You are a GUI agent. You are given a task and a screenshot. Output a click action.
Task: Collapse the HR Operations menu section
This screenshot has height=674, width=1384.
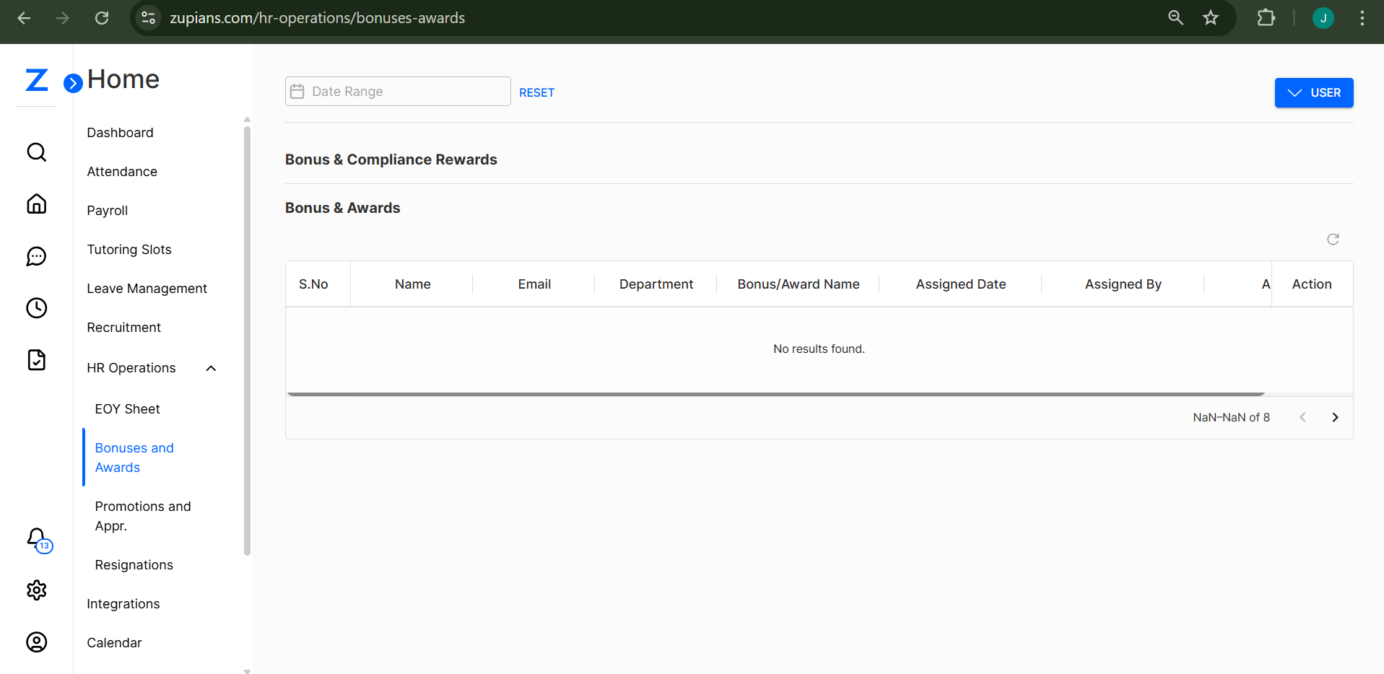click(x=211, y=368)
